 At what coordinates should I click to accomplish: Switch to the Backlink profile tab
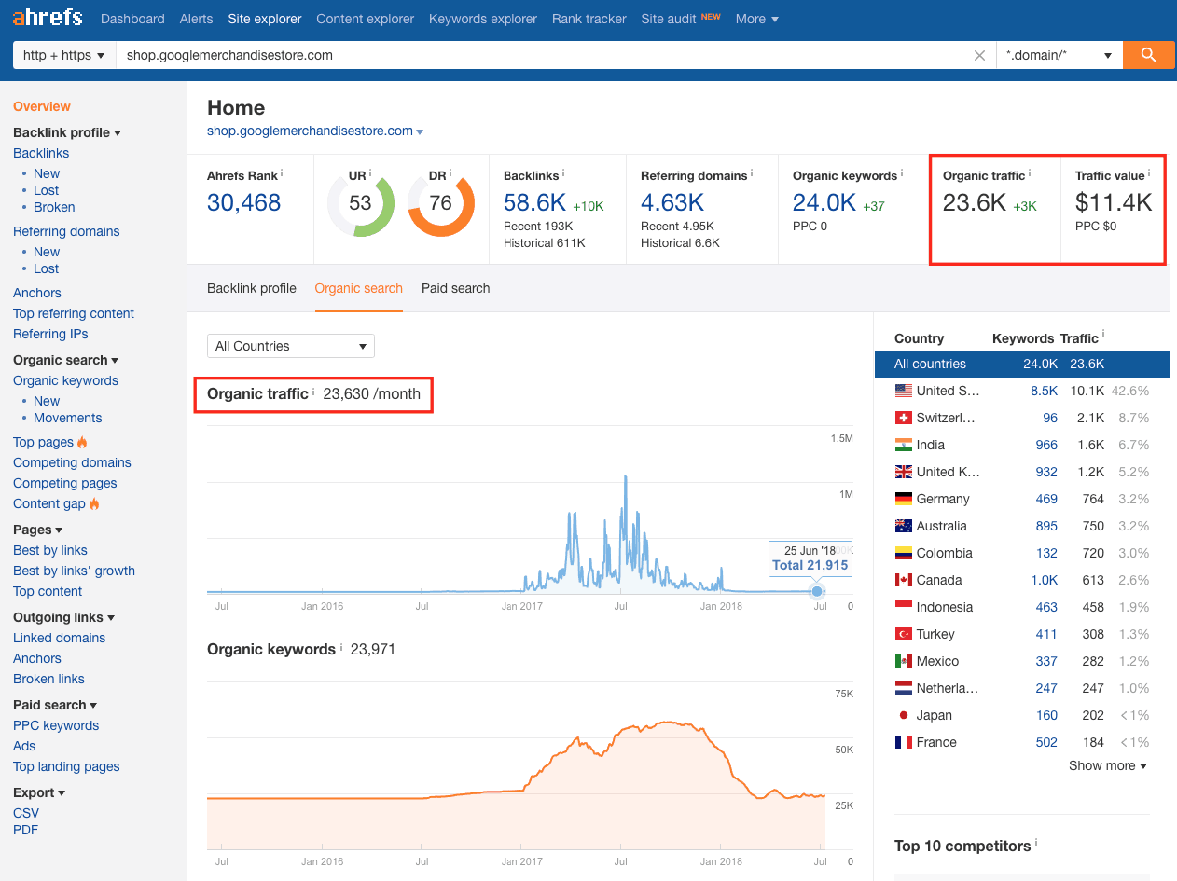(251, 288)
